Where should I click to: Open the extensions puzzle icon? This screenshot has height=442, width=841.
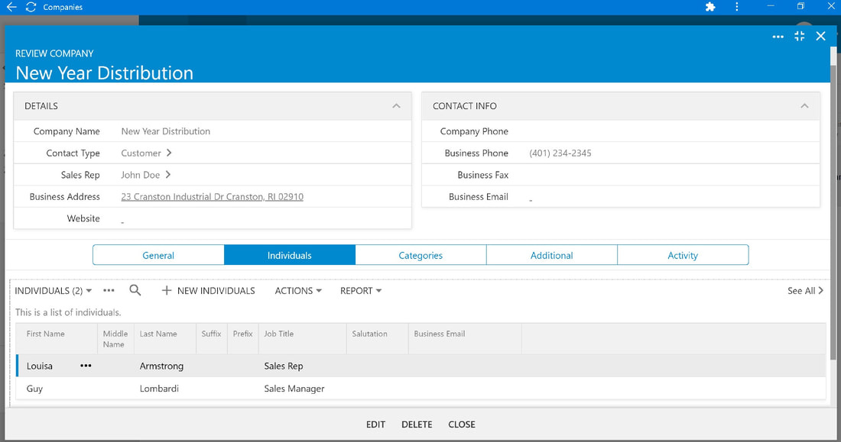(710, 7)
